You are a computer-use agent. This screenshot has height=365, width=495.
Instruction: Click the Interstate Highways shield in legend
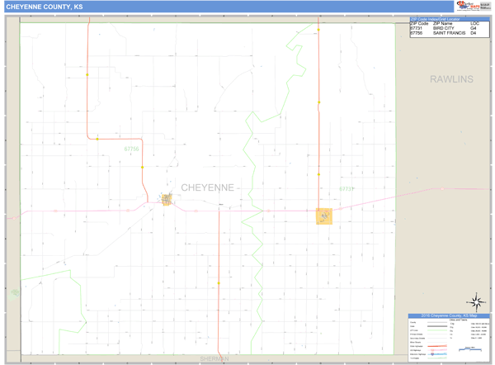[x=432, y=354]
